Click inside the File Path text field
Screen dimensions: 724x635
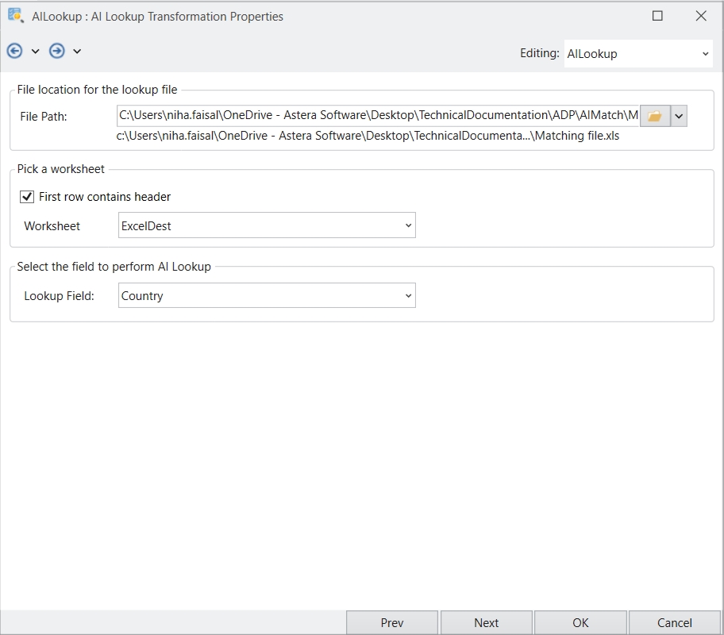[378, 116]
